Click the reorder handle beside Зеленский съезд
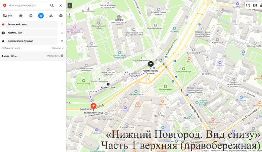Image resolution: width=262 pixels, height=152 pixels. 62,24
